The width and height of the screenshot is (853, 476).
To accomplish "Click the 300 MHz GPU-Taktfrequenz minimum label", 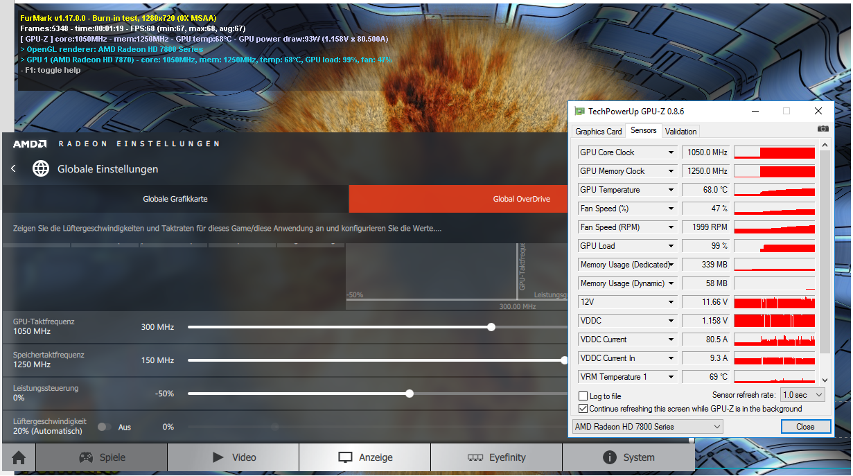I will tap(158, 327).
